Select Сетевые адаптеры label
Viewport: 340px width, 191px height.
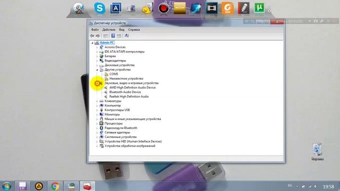[x=117, y=133]
